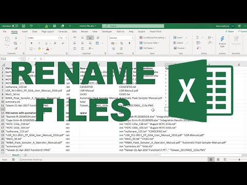Open the Calibri font name dropdown
The height and width of the screenshot is (185, 247).
tap(58, 38)
